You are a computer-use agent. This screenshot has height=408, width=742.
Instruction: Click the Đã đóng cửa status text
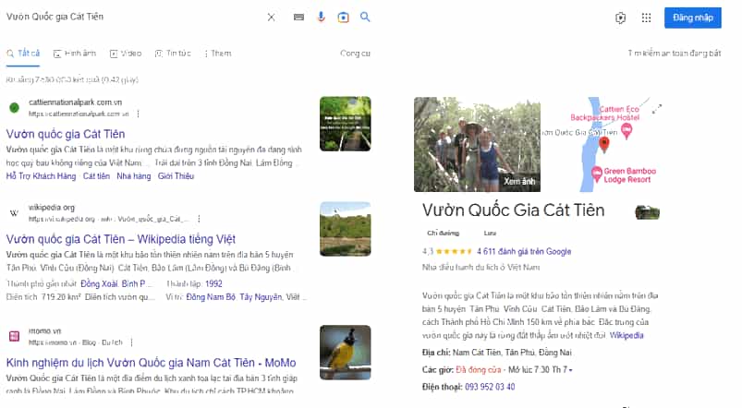478,370
